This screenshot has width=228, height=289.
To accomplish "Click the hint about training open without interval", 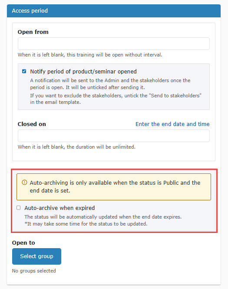I will tap(90, 55).
